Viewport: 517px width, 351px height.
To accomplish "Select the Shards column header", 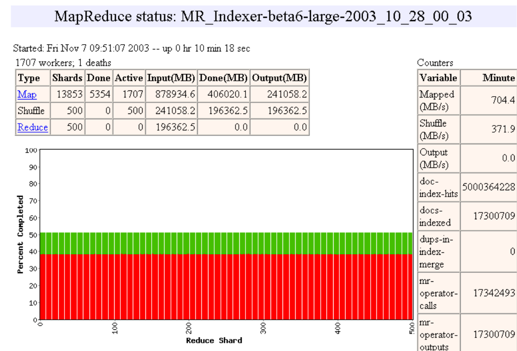I will [67, 78].
